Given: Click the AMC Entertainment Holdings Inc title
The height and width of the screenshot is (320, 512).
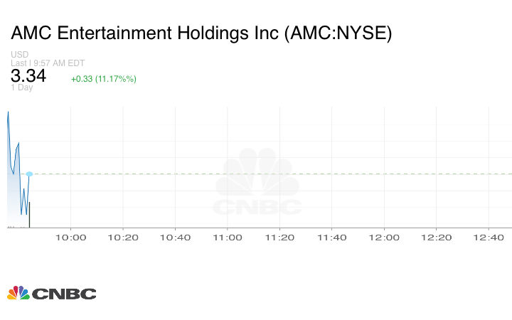Looking at the screenshot, I should [201, 33].
